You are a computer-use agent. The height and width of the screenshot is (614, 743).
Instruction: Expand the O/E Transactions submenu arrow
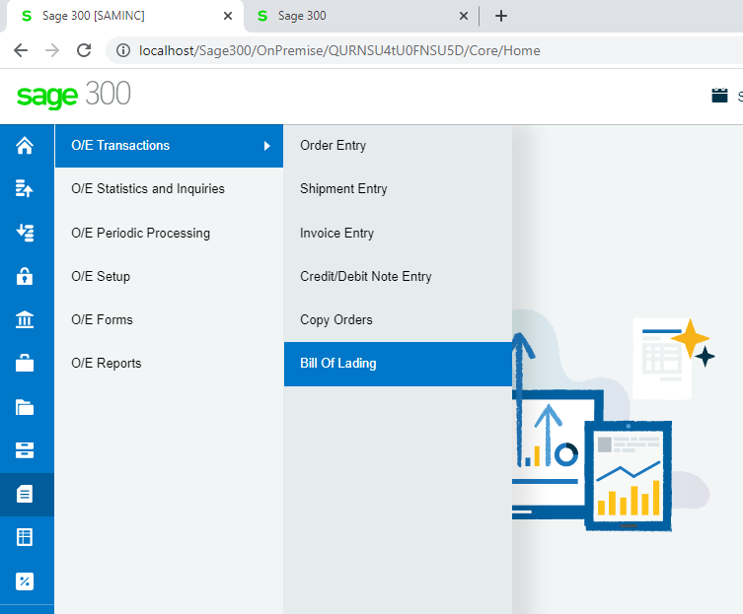[266, 146]
